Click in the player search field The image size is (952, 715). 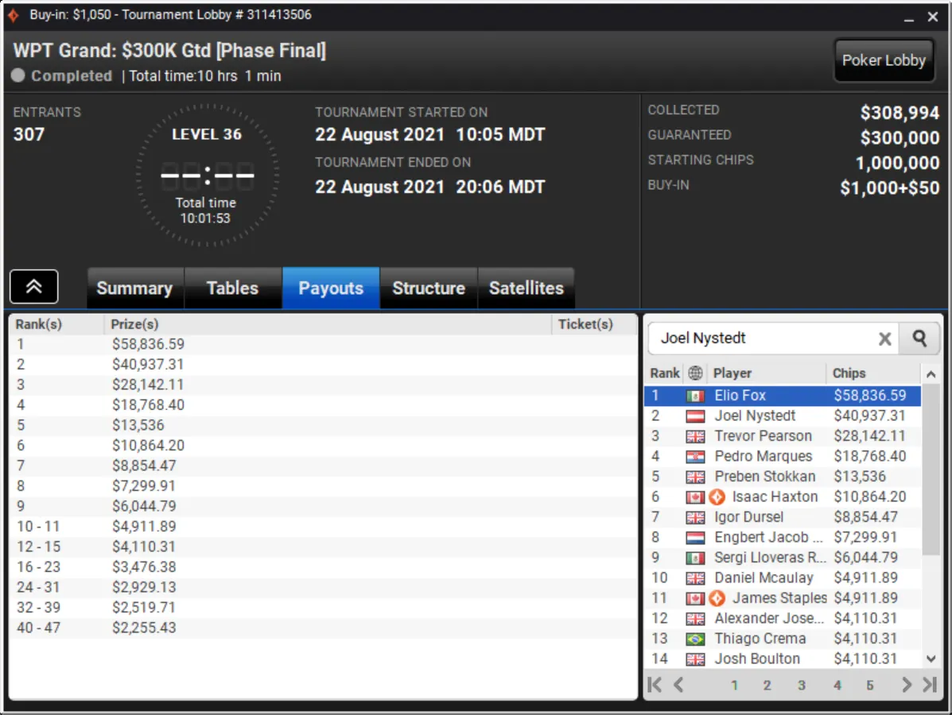pyautogui.click(x=763, y=338)
